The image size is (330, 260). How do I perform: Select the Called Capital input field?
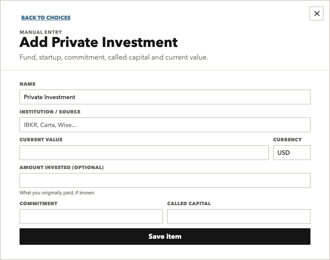click(x=239, y=217)
